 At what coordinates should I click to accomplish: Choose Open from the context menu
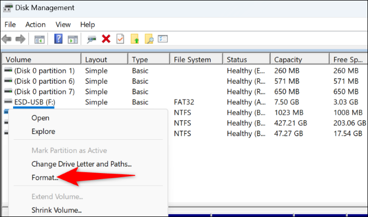(40, 118)
